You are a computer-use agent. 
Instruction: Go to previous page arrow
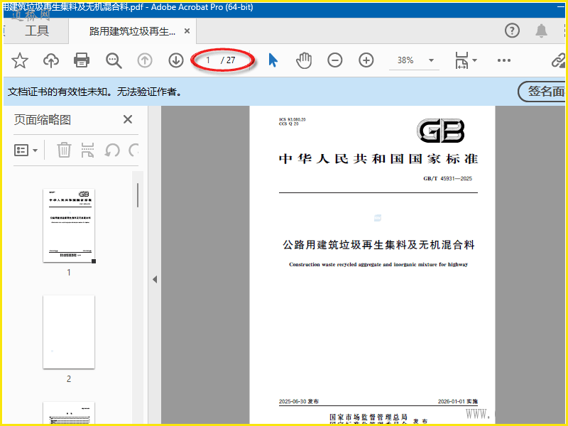[145, 60]
